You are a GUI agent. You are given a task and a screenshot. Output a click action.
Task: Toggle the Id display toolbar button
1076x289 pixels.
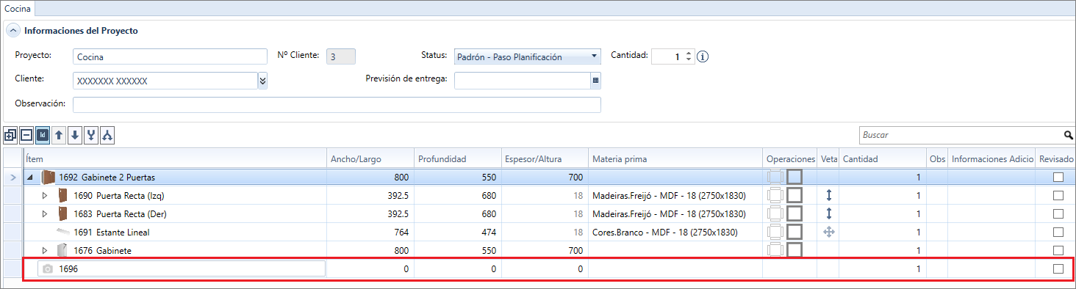tap(42, 136)
